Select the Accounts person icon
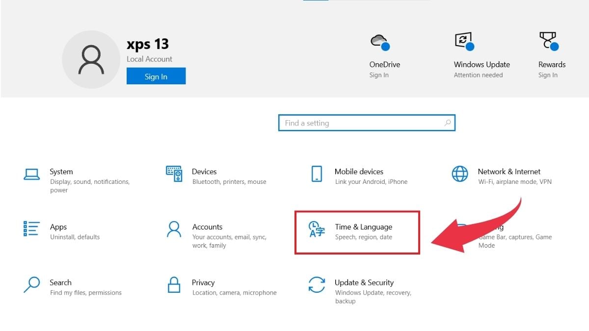The height and width of the screenshot is (331, 589). pyautogui.click(x=174, y=229)
